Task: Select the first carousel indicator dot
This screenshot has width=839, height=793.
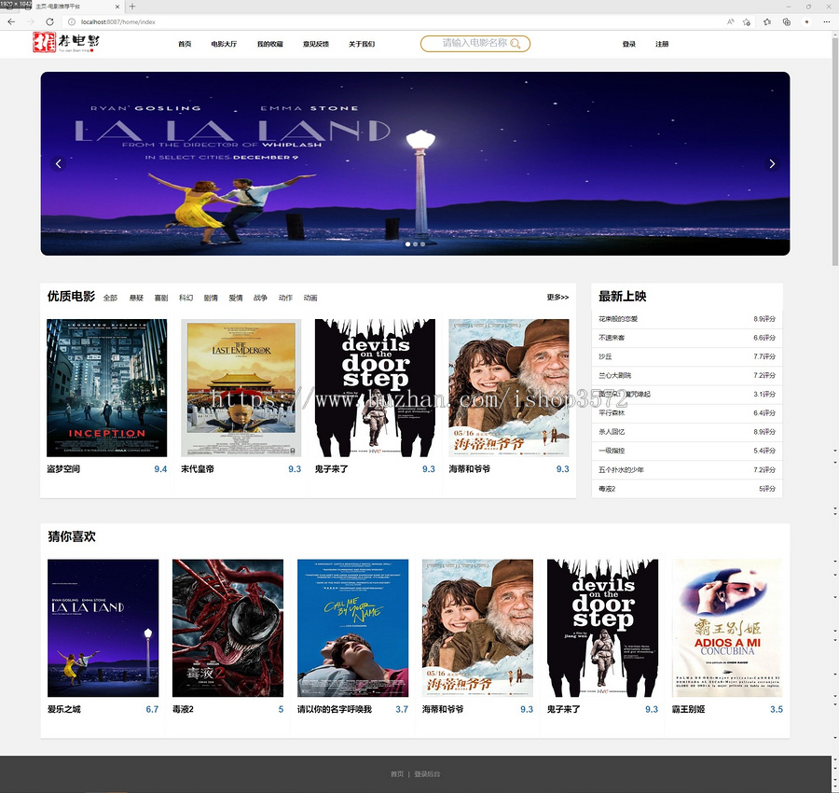Action: pos(408,244)
